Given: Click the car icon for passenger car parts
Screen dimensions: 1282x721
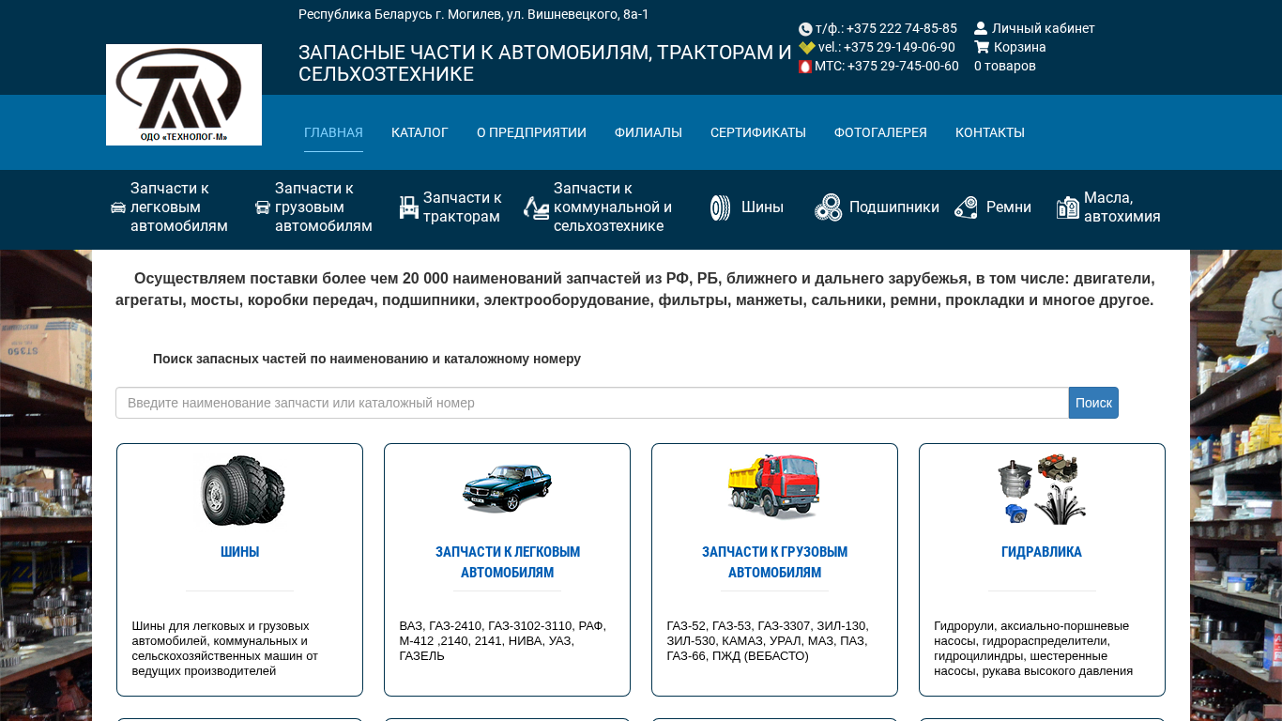Looking at the screenshot, I should pos(118,207).
